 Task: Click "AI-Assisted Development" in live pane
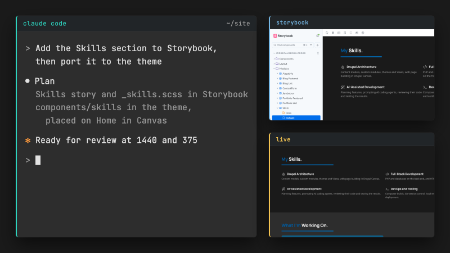point(304,189)
